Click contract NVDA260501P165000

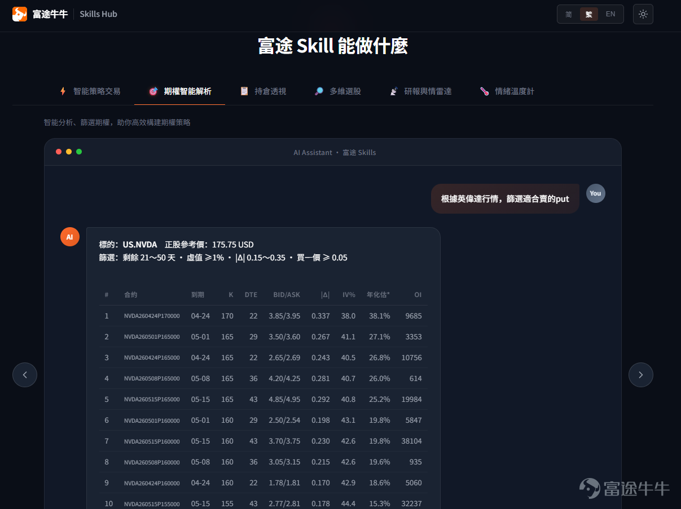[152, 337]
